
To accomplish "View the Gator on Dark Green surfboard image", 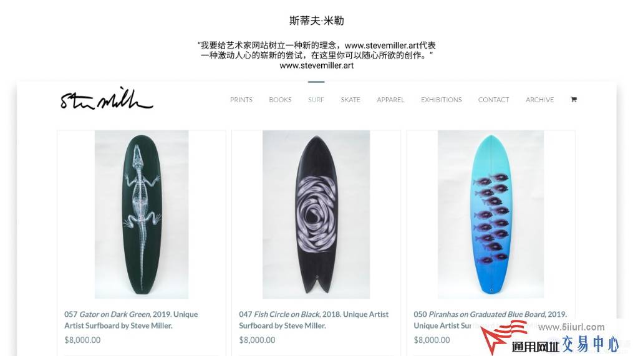I will coord(142,214).
